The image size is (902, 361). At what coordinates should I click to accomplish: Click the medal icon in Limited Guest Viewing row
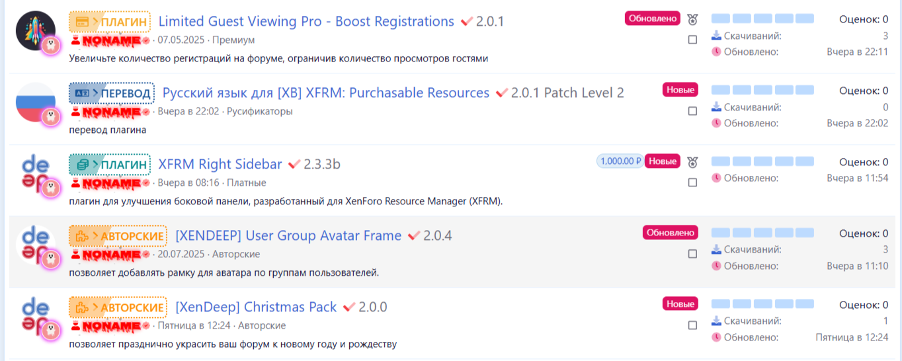[692, 19]
